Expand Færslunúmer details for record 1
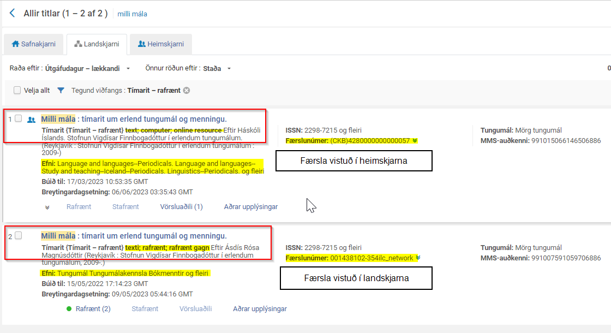 pos(415,140)
